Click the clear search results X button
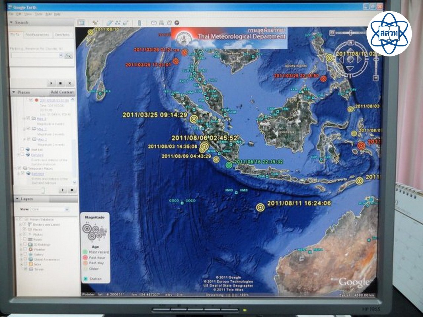Screen dimensions: 423x317 pos(69,83)
